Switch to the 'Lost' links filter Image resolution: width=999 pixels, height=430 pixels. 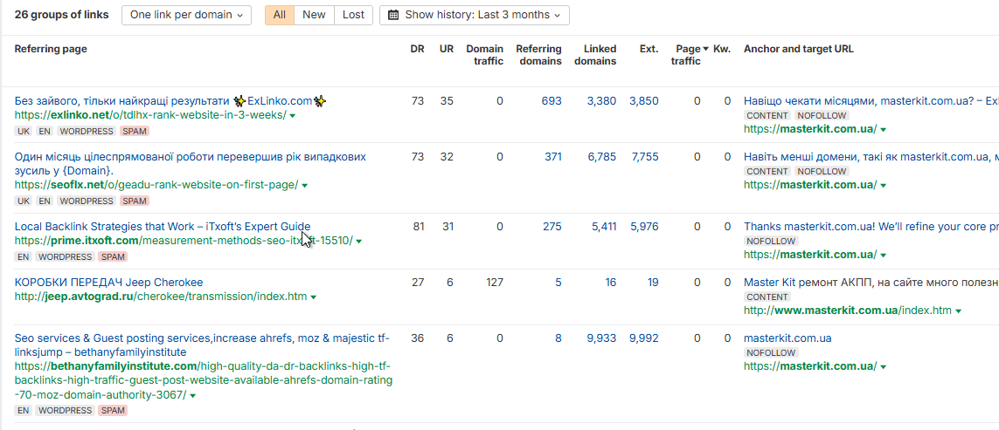click(x=353, y=15)
